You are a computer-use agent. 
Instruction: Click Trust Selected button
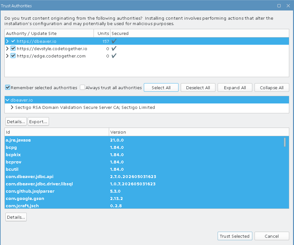[x=235, y=236]
